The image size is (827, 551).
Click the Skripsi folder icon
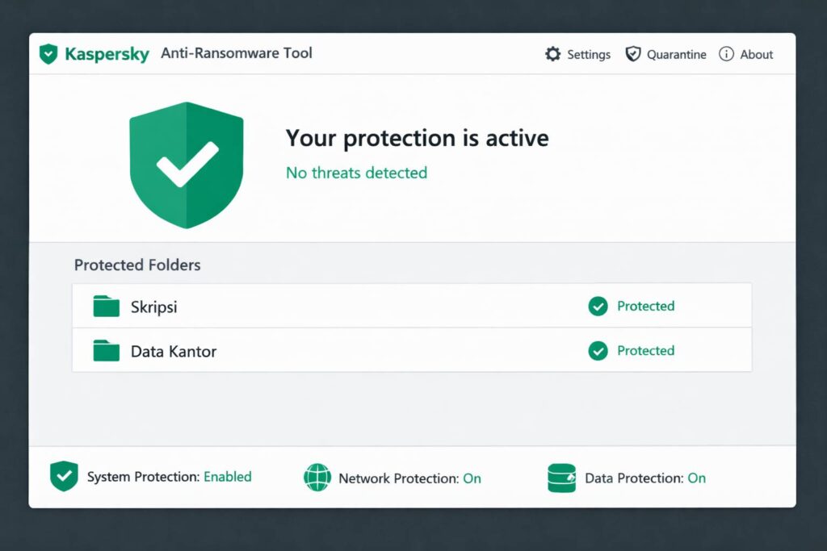[x=106, y=307]
